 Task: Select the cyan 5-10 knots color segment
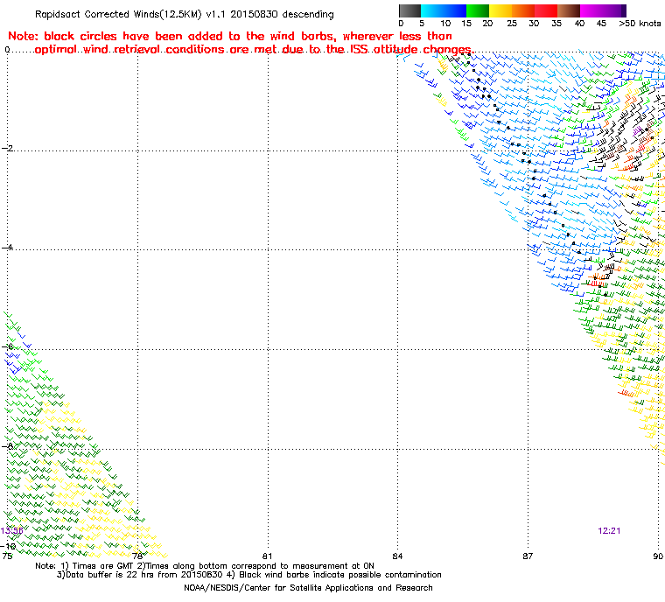pos(431,10)
